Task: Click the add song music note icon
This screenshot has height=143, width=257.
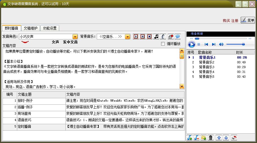Action: click(190, 138)
